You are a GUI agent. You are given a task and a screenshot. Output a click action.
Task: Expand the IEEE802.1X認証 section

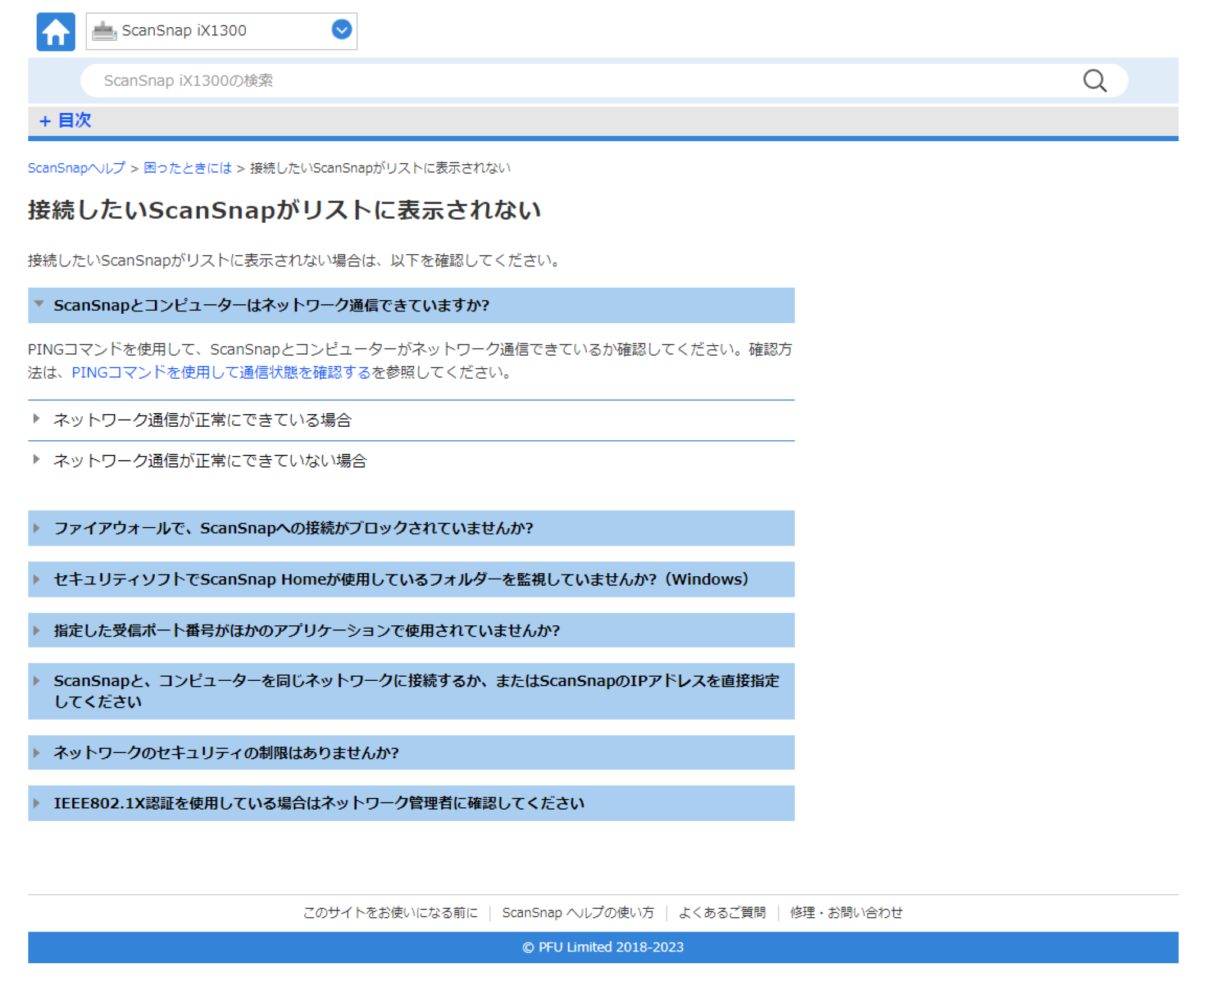tap(318, 803)
